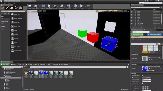Open the Marketplace toolbar icon
The width and height of the screenshot is (163, 91).
49,6
